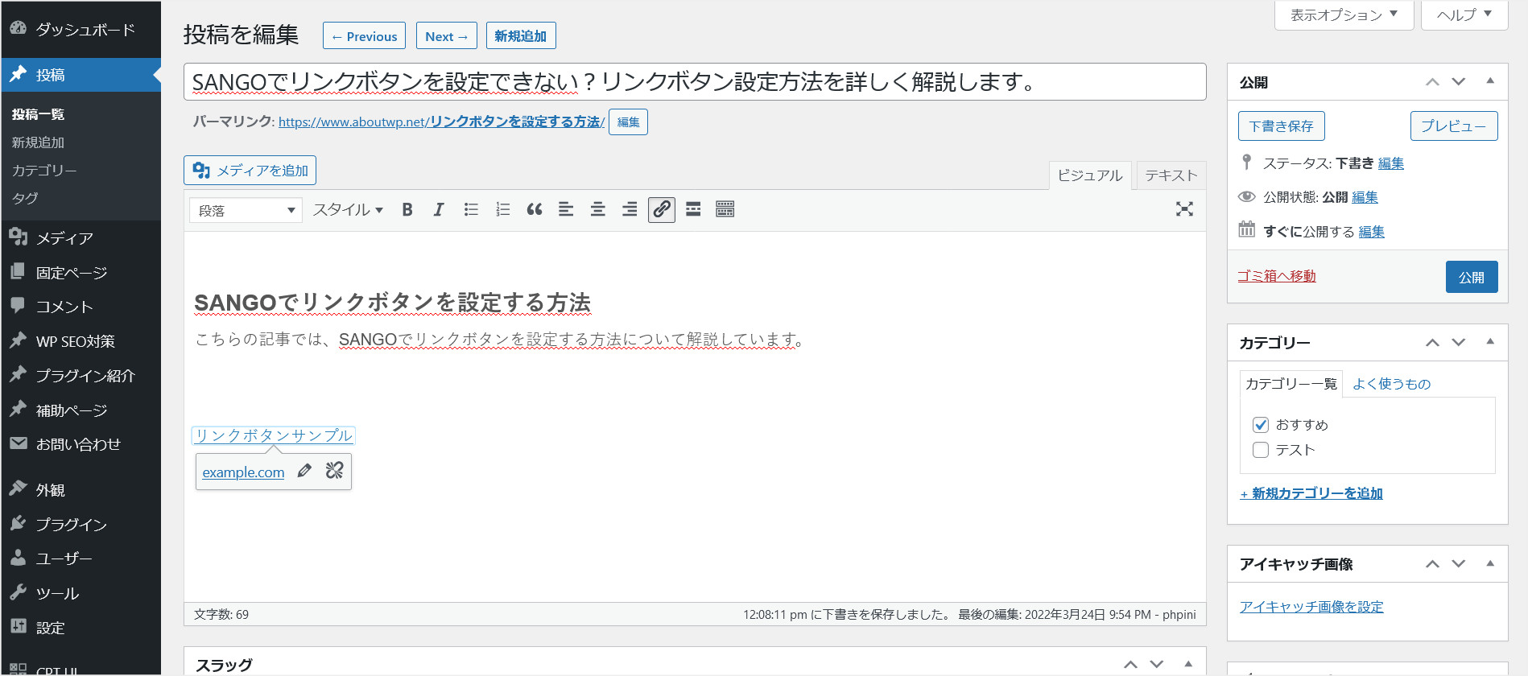Click the 公開 publish button
The height and width of the screenshot is (676, 1528).
[x=1471, y=277]
